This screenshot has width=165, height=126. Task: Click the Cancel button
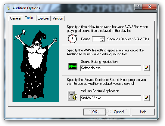(x=119, y=112)
